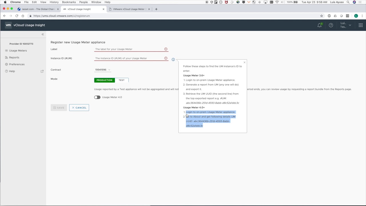
Task: Click the Provider ID 10012773 text
Action: pyautogui.click(x=21, y=44)
